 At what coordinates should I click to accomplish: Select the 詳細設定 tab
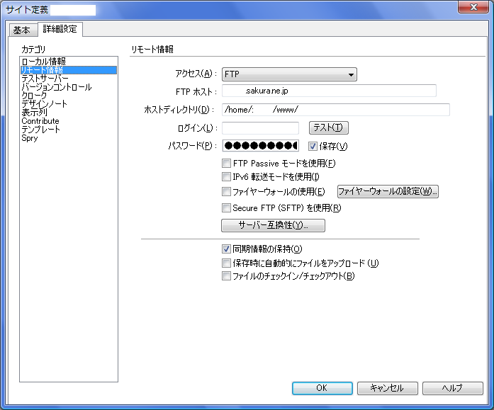58,30
